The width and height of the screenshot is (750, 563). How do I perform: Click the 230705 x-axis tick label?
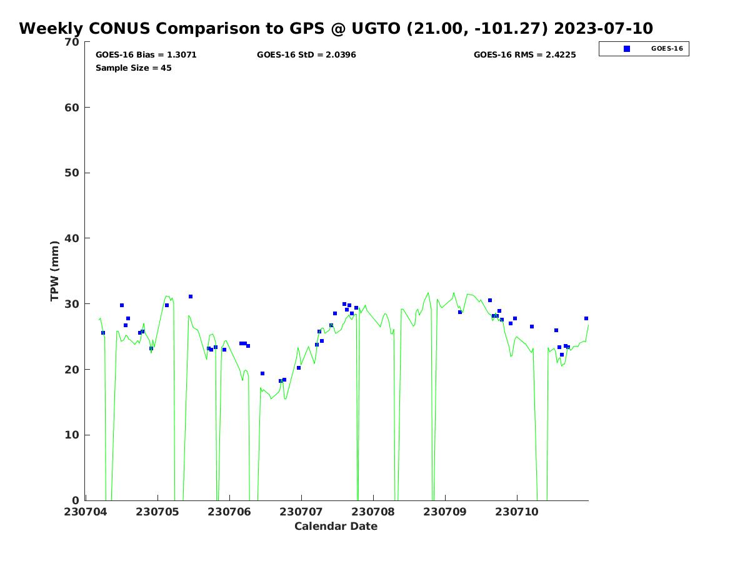coord(157,512)
